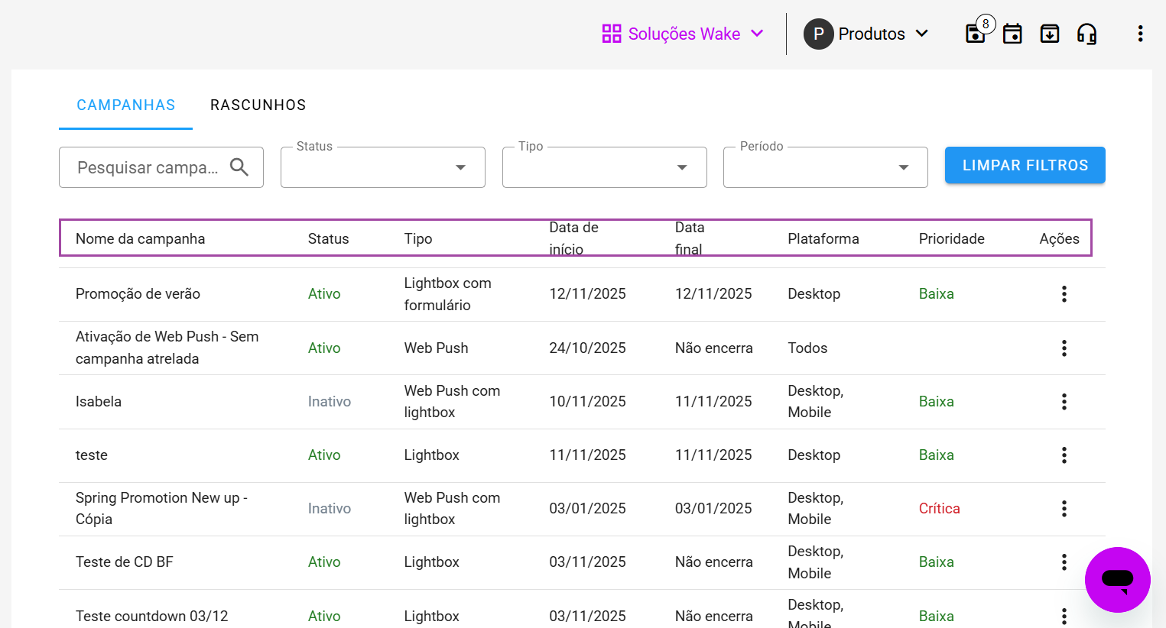1166x628 pixels.
Task: Open the top-right vertical dots menu
Action: tap(1140, 34)
